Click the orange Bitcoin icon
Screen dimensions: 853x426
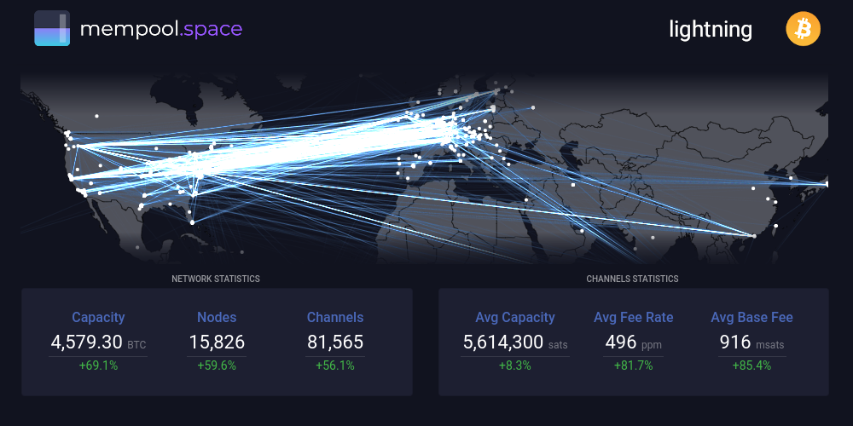(803, 30)
